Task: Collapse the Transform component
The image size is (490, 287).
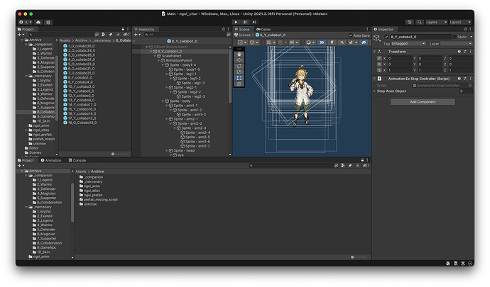Action: 375,52
